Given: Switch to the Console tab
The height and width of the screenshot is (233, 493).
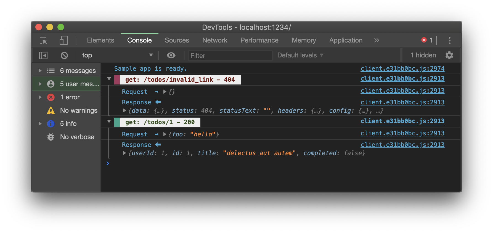Looking at the screenshot, I should click(x=139, y=40).
